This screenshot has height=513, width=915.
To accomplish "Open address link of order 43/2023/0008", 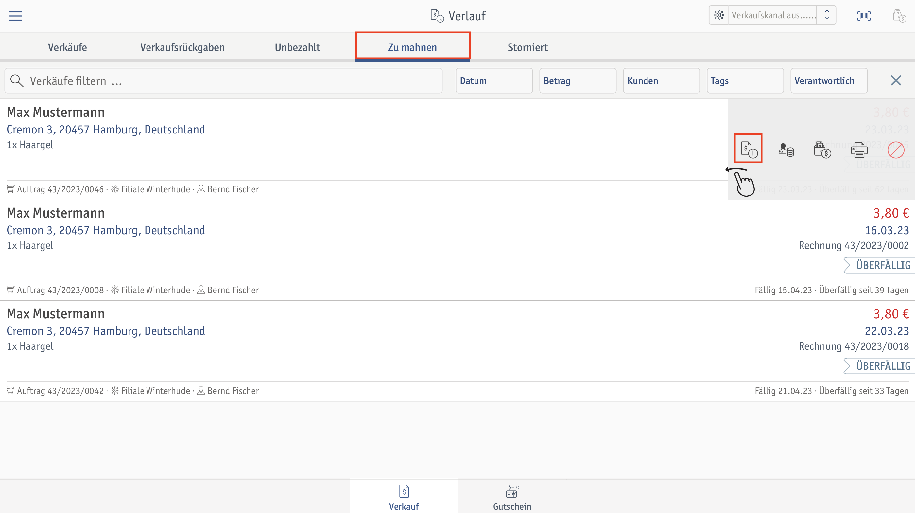I will (x=106, y=231).
